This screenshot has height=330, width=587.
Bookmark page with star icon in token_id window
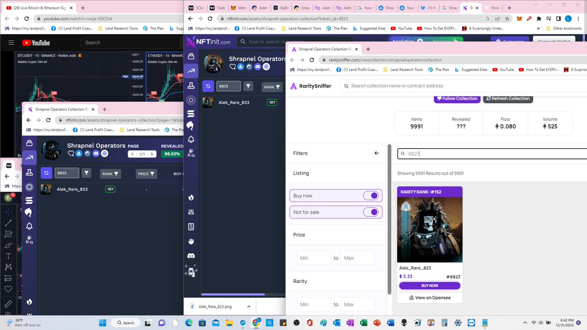pos(507,19)
